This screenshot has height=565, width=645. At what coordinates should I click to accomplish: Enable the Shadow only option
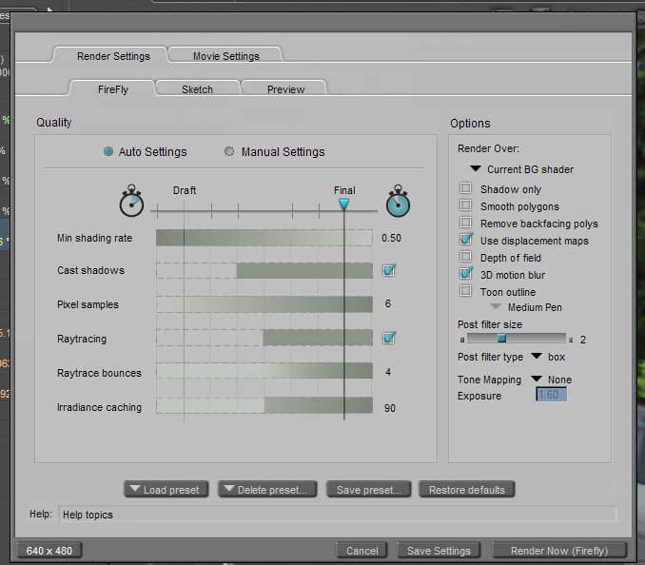click(466, 189)
